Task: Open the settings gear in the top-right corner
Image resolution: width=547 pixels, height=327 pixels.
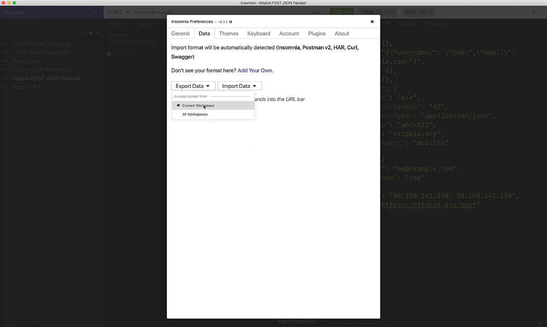Action: pyautogui.click(x=534, y=12)
